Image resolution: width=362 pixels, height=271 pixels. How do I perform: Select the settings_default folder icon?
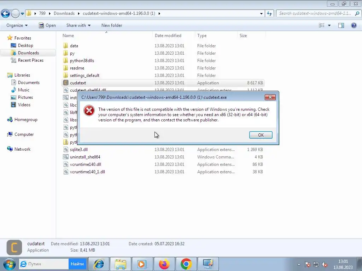click(65, 76)
